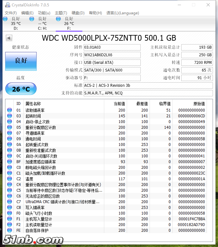The width and height of the screenshot is (218, 247).
Task: Open the 功能(u) menu
Action: [x=44, y=13]
